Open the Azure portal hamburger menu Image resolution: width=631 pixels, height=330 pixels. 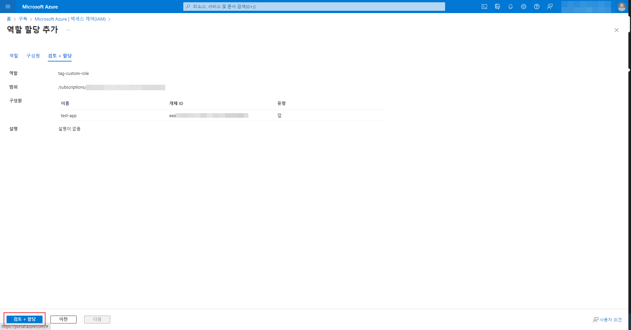click(8, 7)
